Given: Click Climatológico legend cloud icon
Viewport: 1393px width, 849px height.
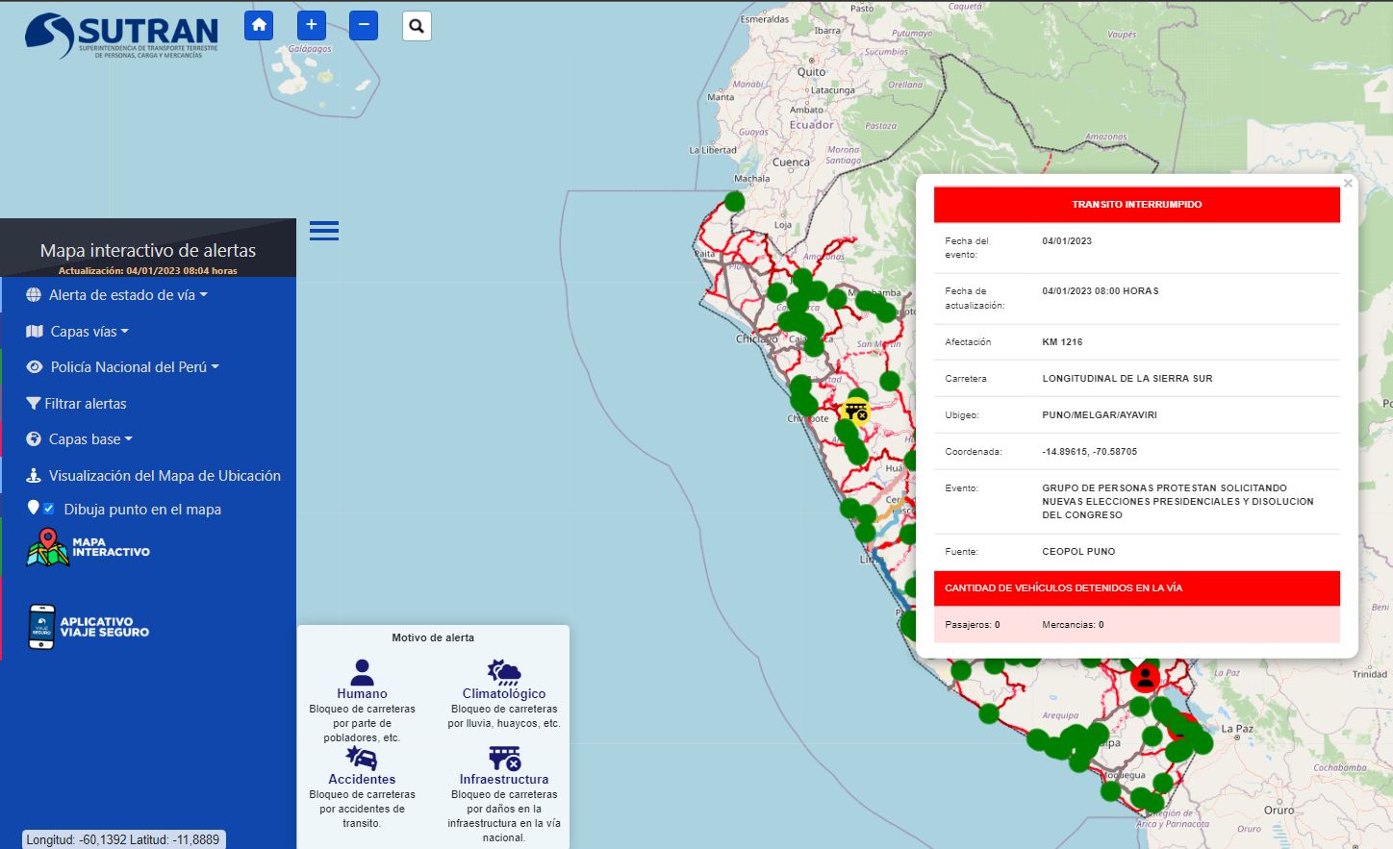Looking at the screenshot, I should (x=504, y=671).
